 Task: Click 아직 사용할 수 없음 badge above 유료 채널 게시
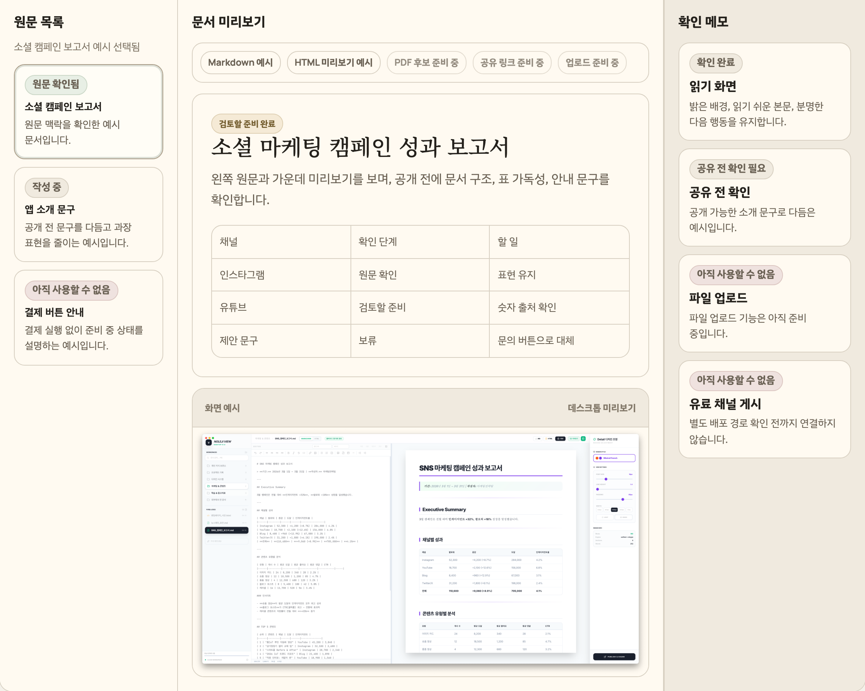(x=735, y=380)
